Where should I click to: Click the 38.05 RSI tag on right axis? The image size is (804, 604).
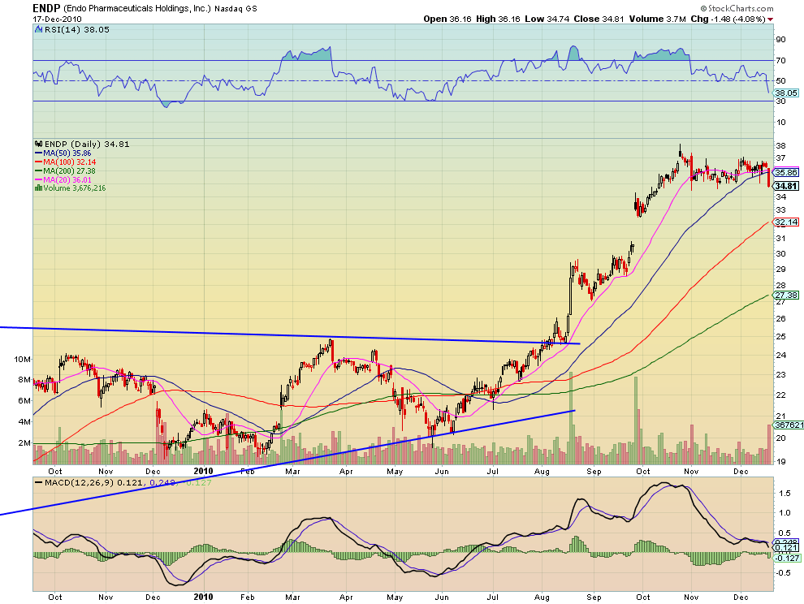point(787,93)
